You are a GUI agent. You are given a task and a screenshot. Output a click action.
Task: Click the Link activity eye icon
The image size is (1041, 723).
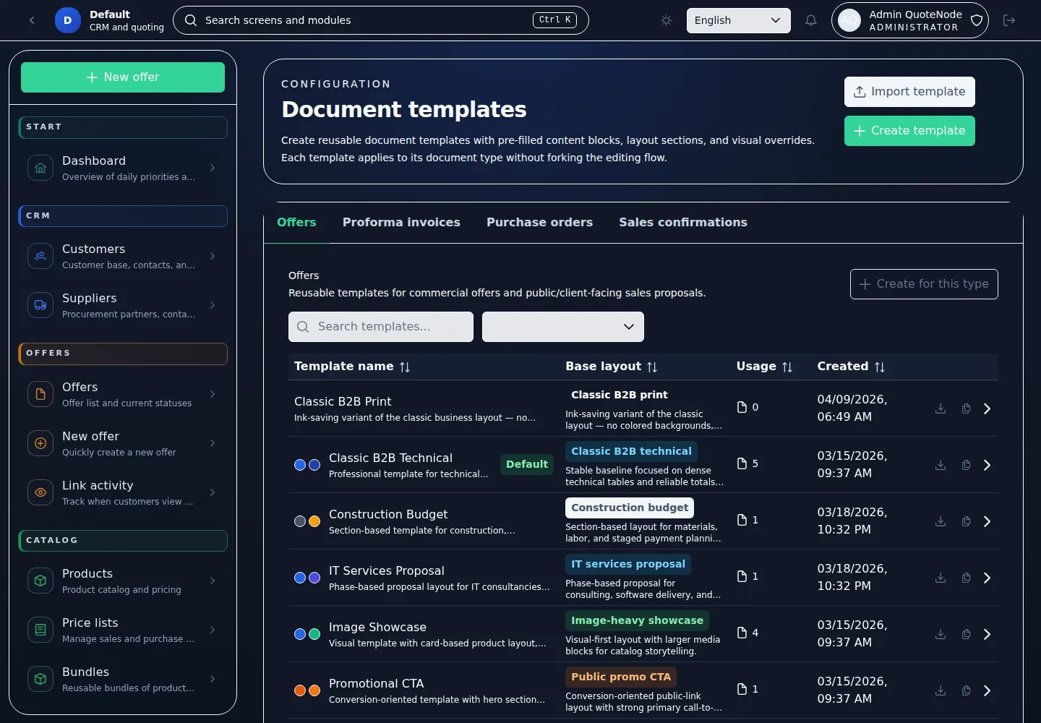tap(40, 492)
